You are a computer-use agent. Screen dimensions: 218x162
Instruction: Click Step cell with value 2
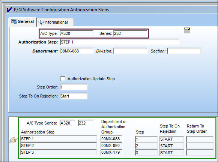[x=146, y=146]
